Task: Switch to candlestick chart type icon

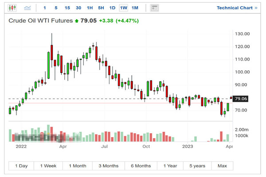Action: (x=12, y=8)
